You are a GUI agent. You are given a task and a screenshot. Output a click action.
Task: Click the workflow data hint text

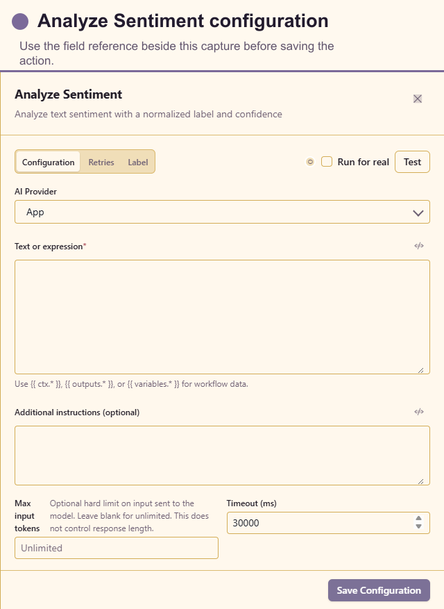pyautogui.click(x=131, y=384)
